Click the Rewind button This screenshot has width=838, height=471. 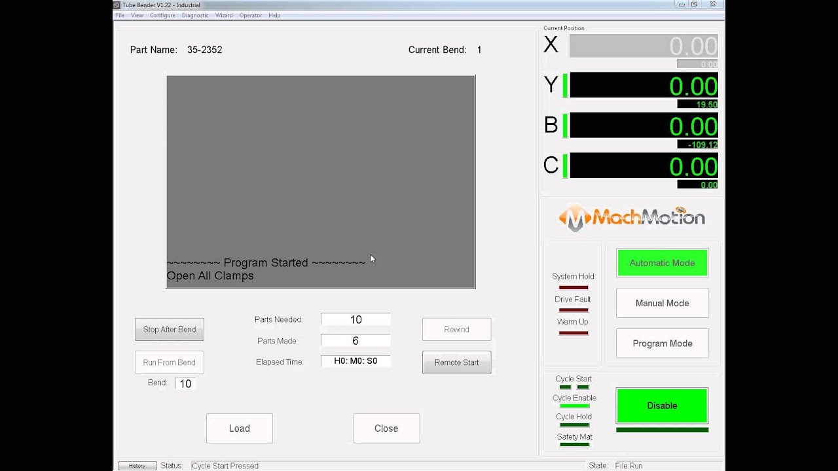pos(456,329)
